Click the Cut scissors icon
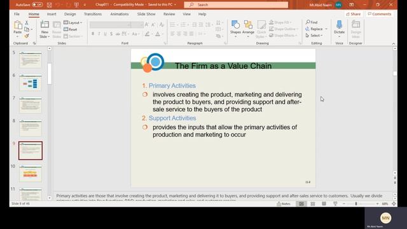 (27, 23)
